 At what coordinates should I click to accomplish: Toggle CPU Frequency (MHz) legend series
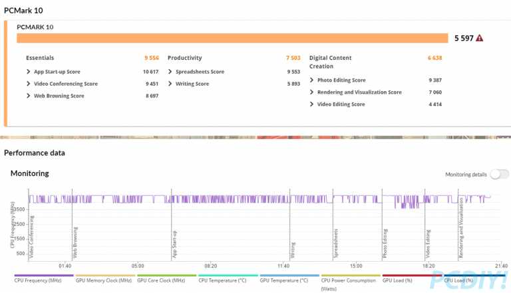coord(44,278)
